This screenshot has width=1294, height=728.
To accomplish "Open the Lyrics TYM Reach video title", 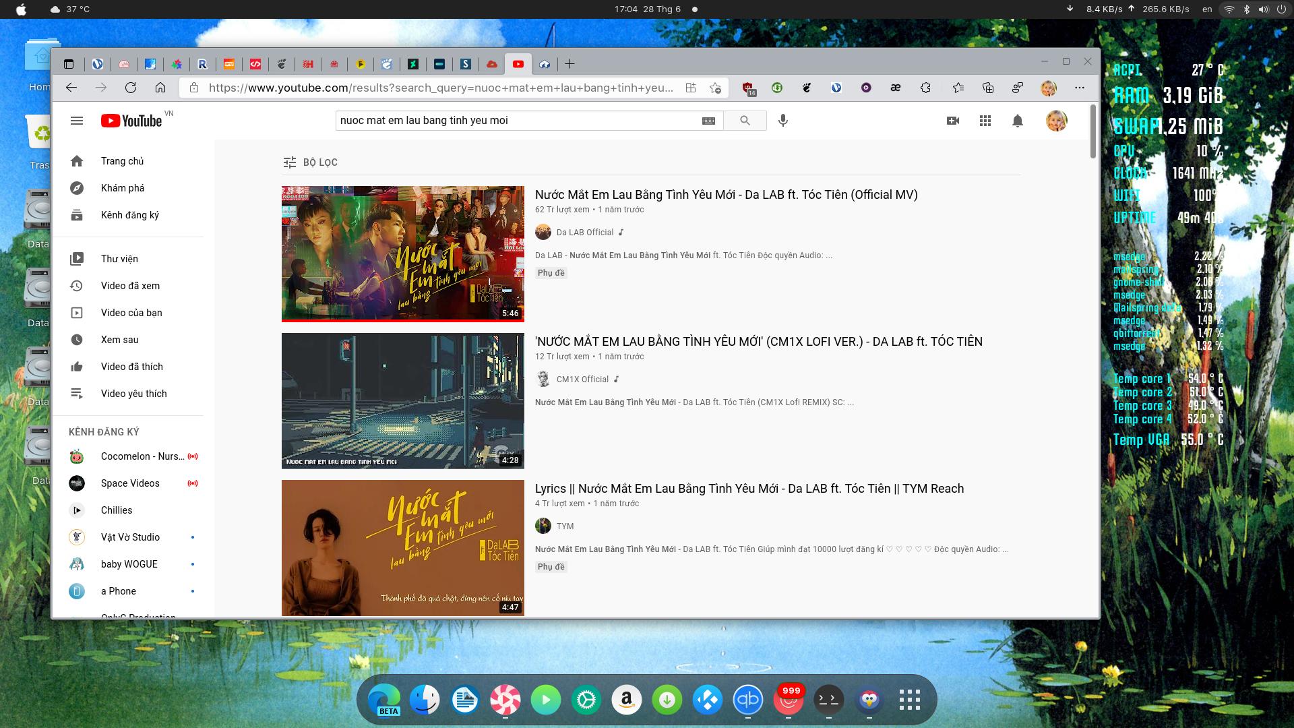I will 749,489.
